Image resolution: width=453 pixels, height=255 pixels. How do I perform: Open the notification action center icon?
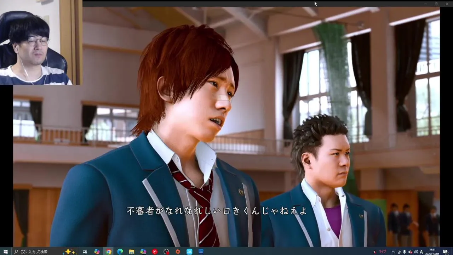pos(446,252)
